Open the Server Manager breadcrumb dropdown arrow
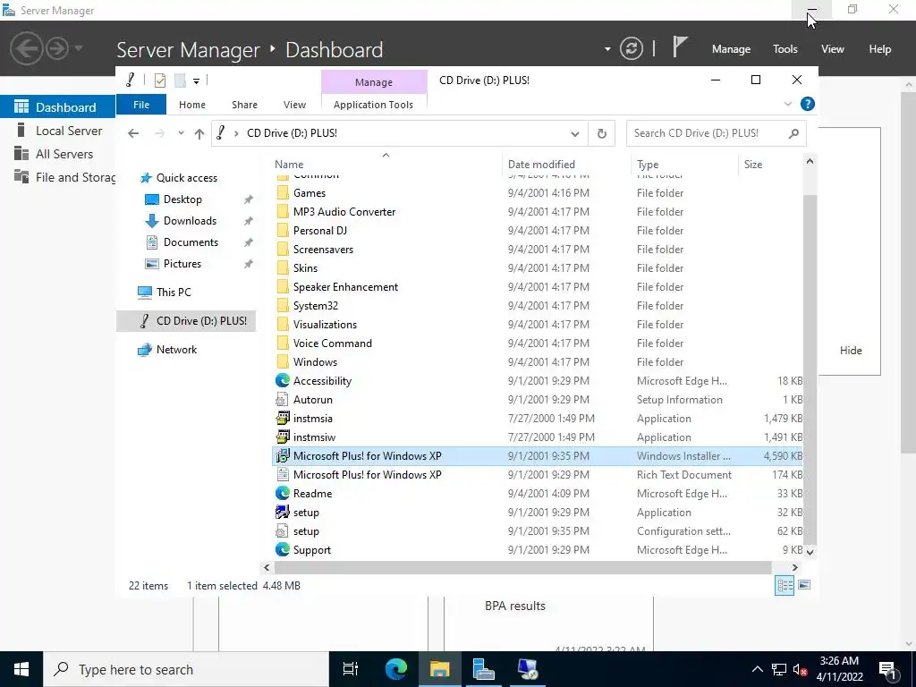This screenshot has height=687, width=916. [607, 49]
